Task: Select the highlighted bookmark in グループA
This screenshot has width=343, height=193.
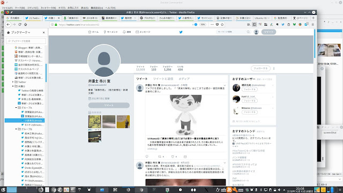Action: [25, 121]
